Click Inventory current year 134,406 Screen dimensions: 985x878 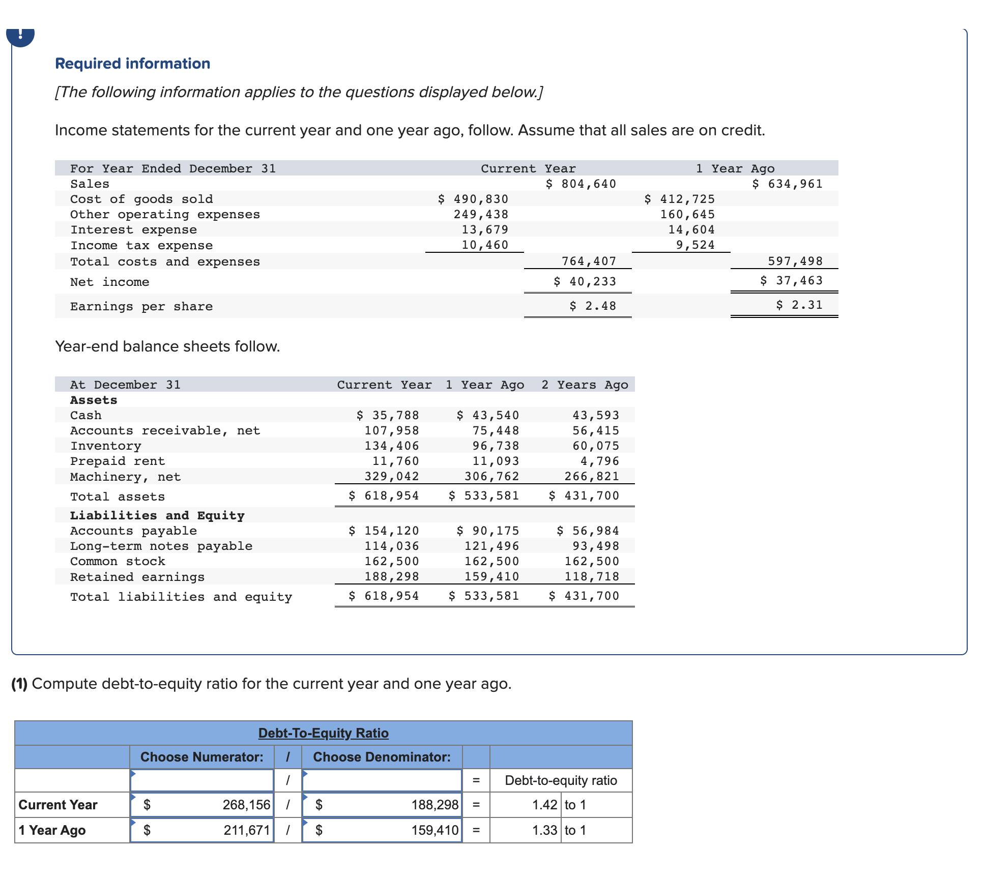[x=392, y=446]
